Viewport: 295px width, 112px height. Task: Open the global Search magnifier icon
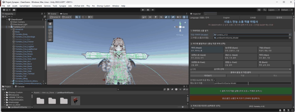(265, 10)
